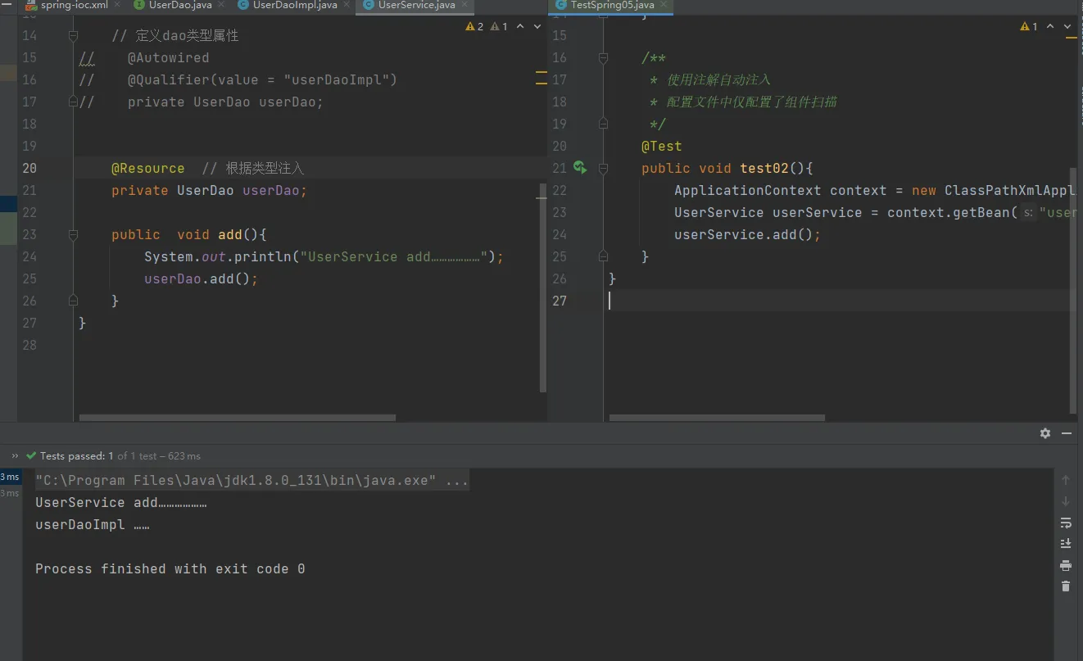
Task: Click Javadoc fold end marker at line 19
Action: point(603,124)
